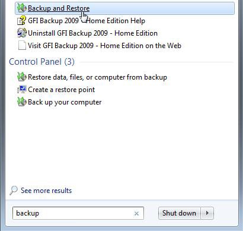This screenshot has width=243, height=231.
Task: Open Visit GFI Backup 2009 on the Web
Action: [104, 46]
